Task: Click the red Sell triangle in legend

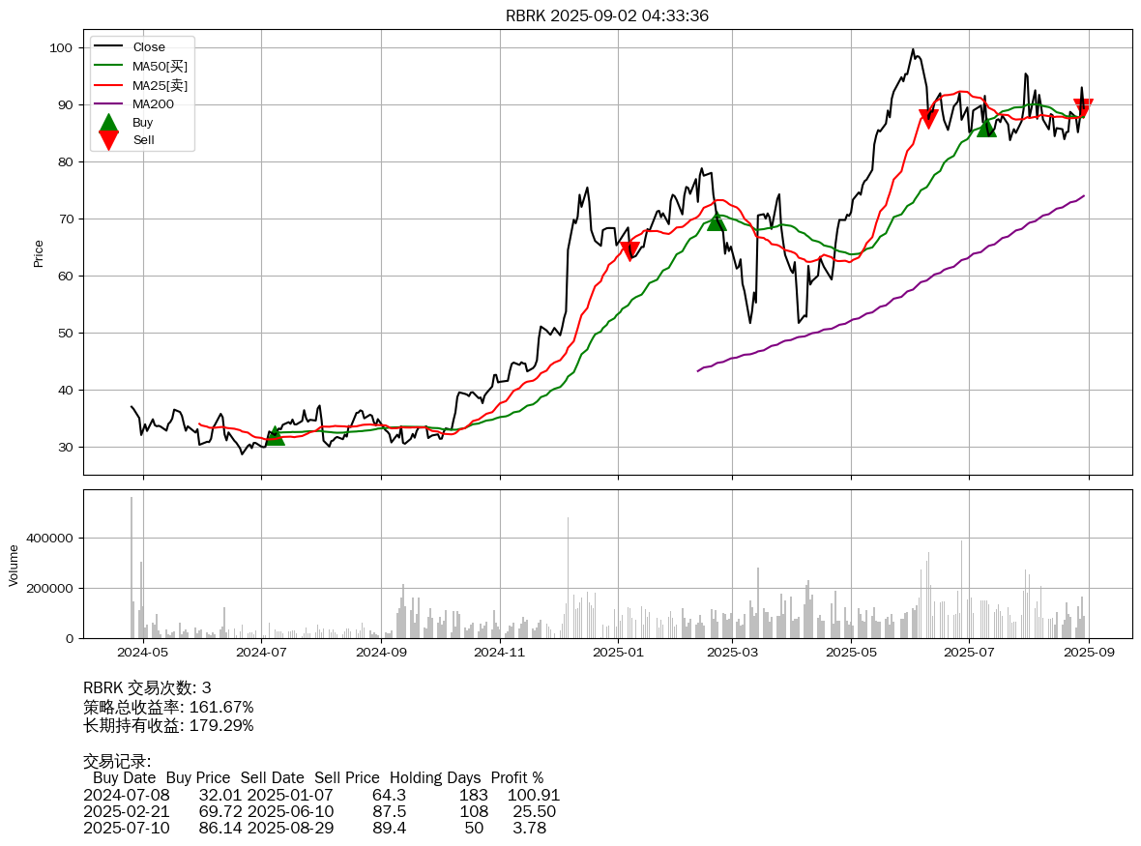Action: click(x=108, y=140)
